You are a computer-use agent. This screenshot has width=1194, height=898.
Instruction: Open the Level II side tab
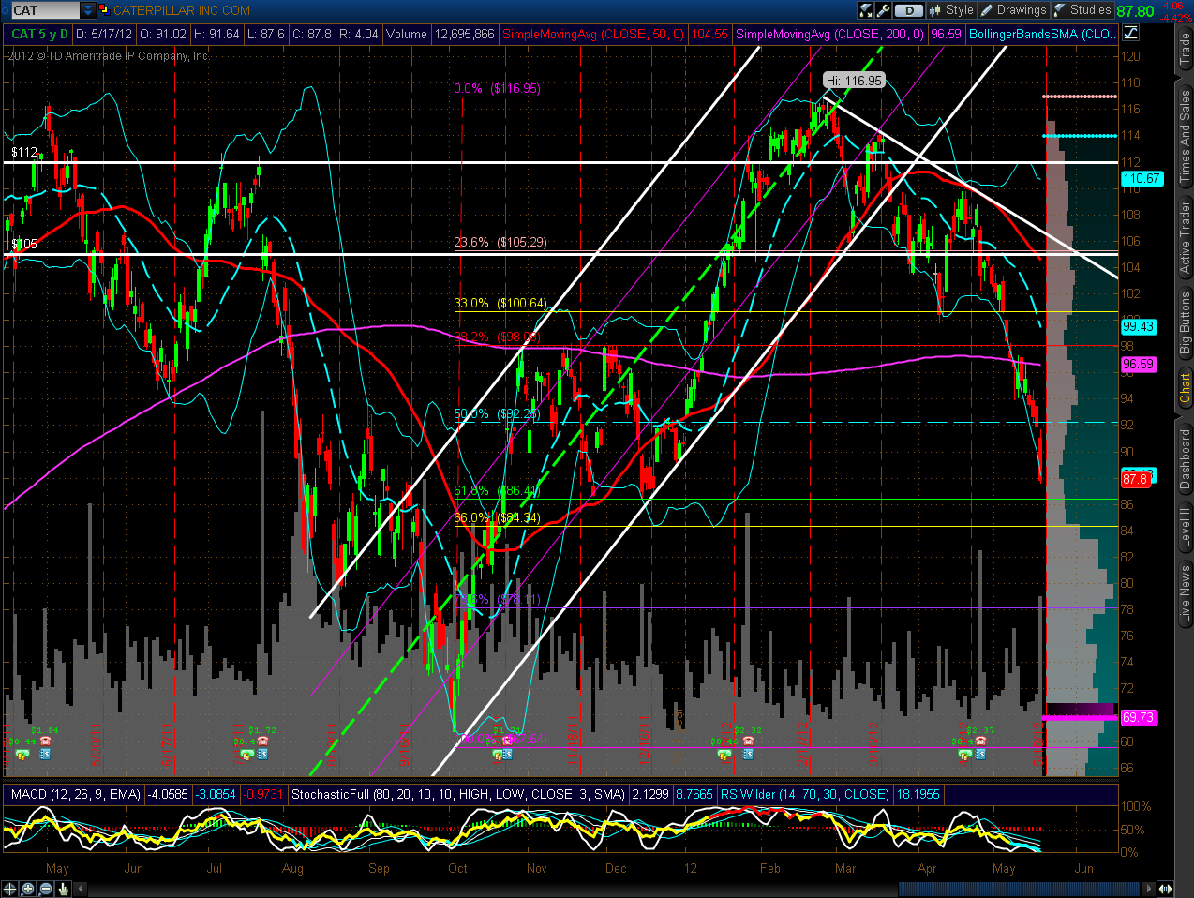click(x=1185, y=527)
